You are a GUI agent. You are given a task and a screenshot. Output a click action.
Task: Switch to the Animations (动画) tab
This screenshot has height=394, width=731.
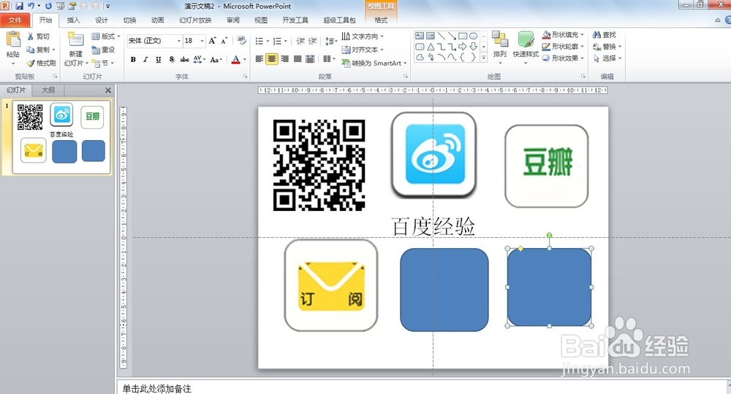(x=158, y=20)
